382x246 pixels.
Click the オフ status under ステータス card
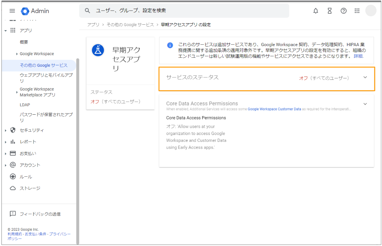coord(95,102)
